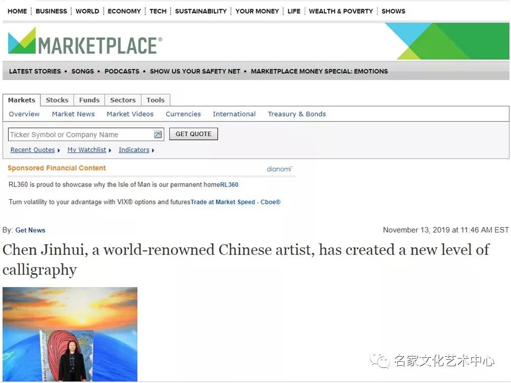Click the Marketplace logo
The width and height of the screenshot is (511, 383).
[x=84, y=42]
